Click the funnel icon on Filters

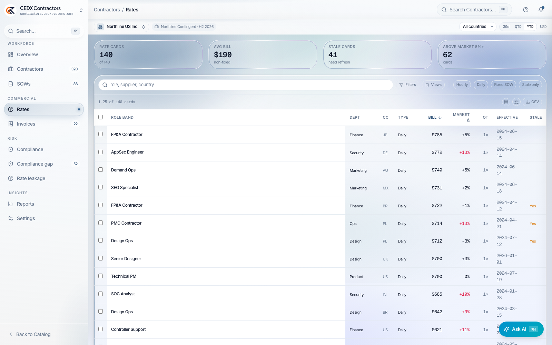tap(401, 85)
